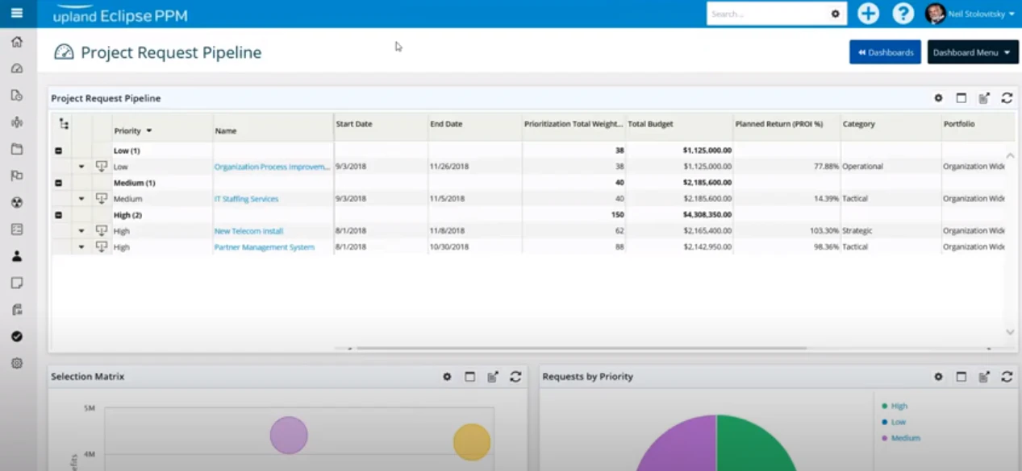Open the global add (+) icon in the header

coord(868,14)
